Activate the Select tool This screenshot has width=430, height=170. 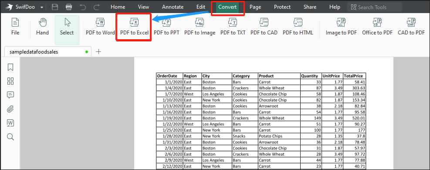pos(67,30)
